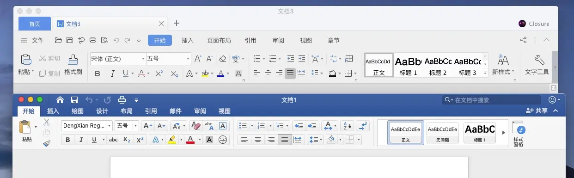Add new document tab with plus in WPS

pyautogui.click(x=176, y=23)
